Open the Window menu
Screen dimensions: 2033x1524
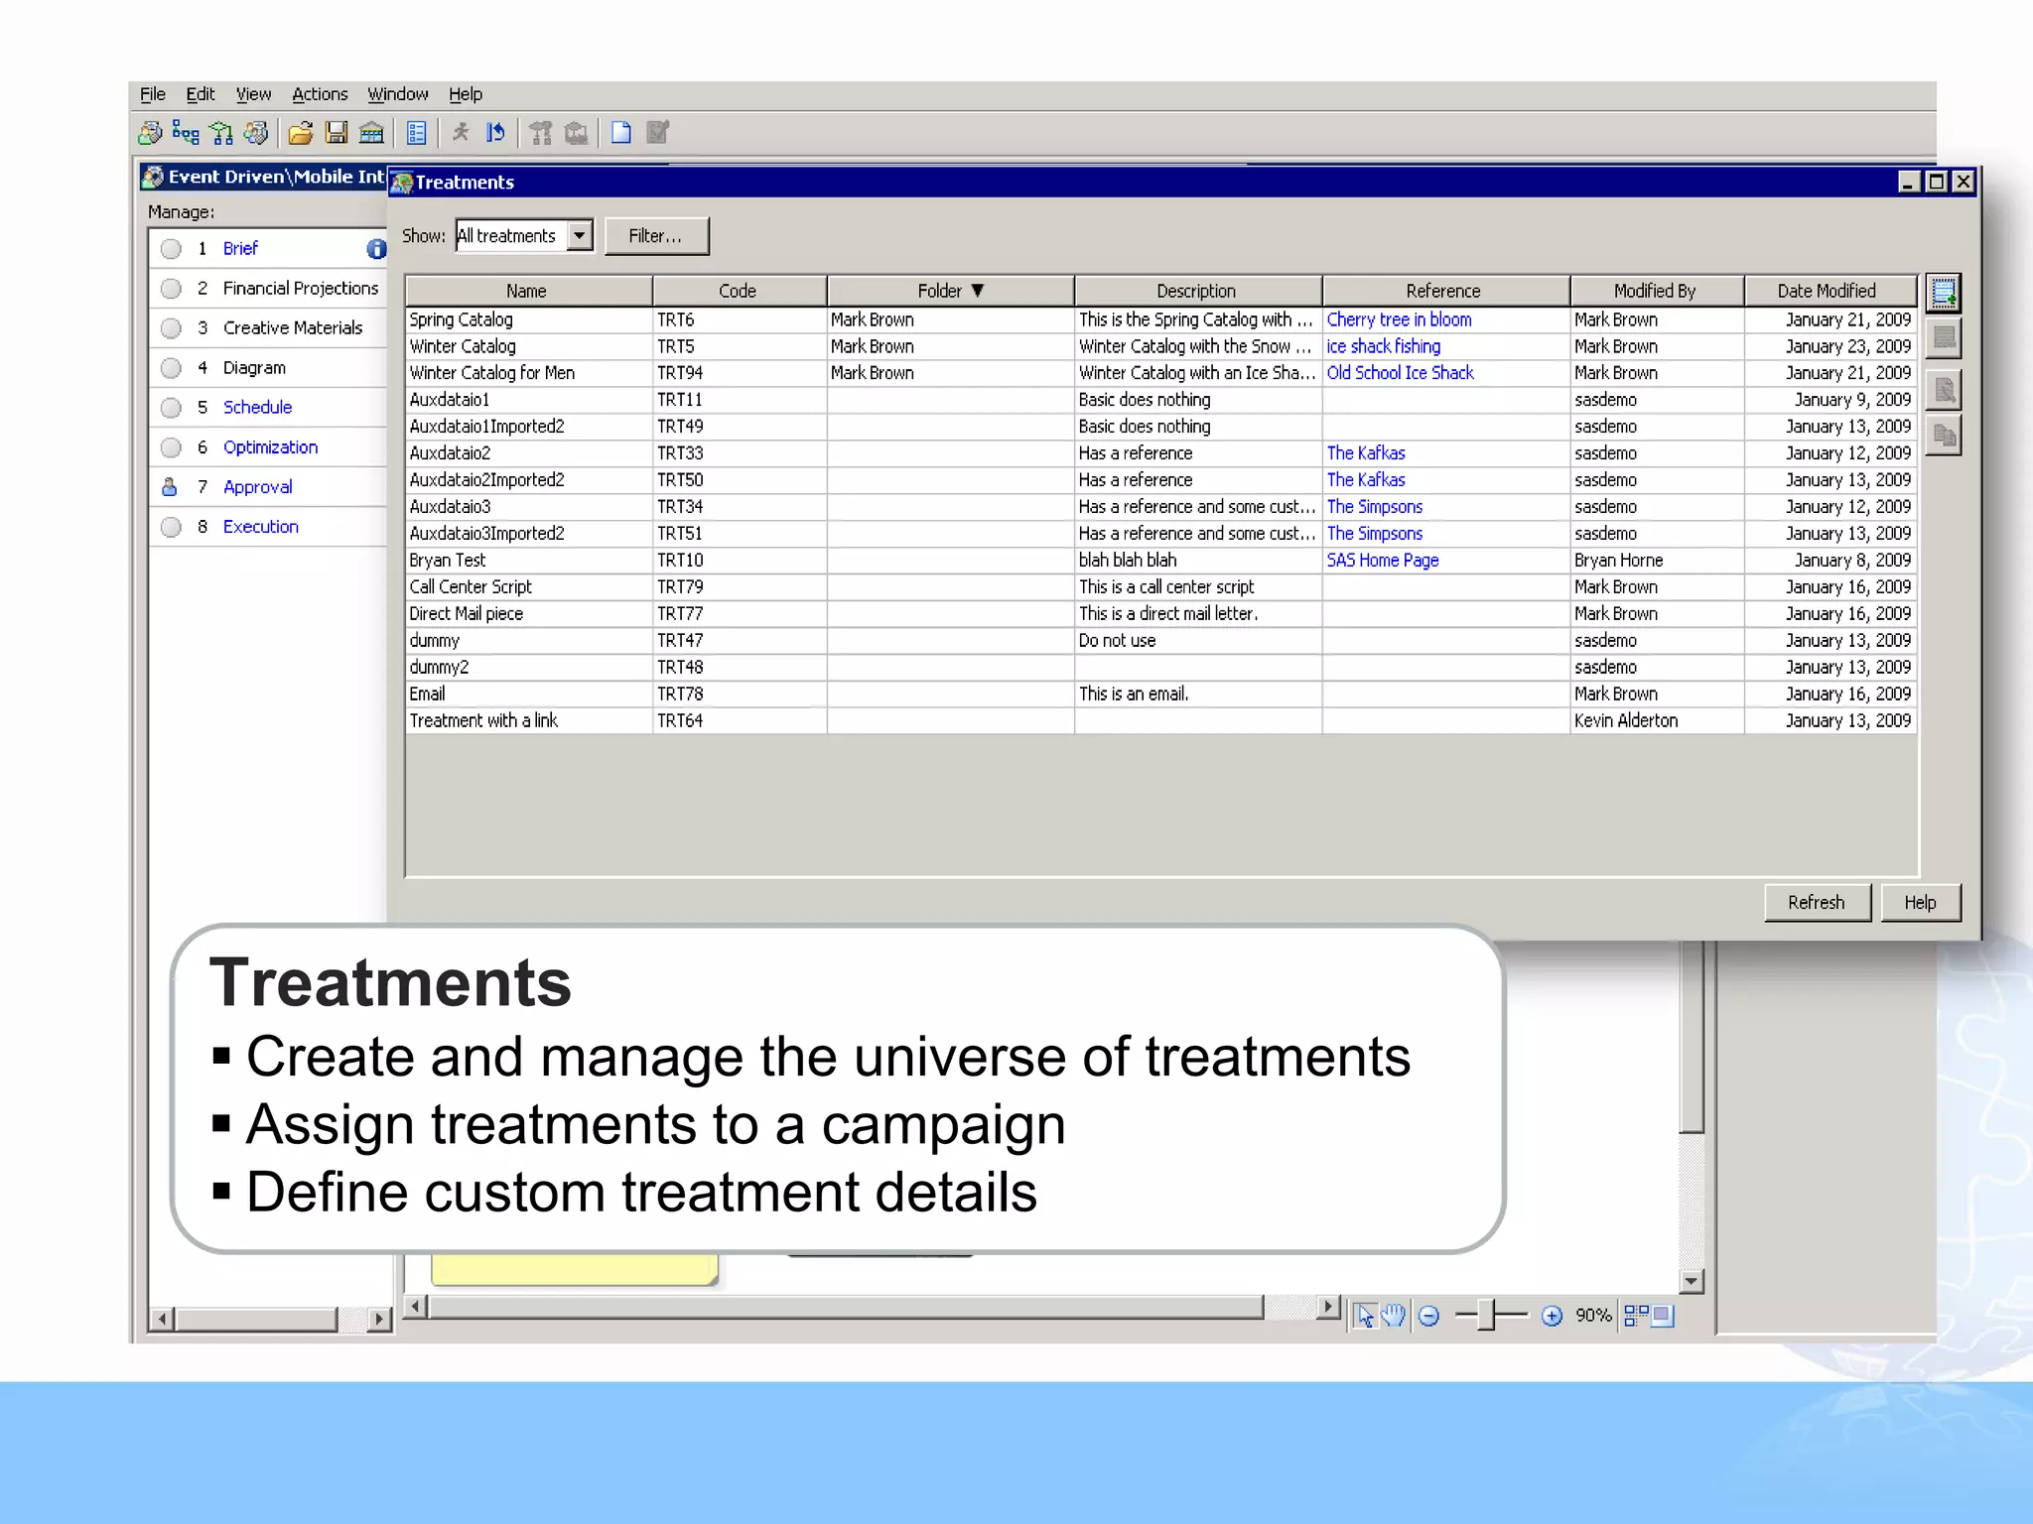(397, 94)
